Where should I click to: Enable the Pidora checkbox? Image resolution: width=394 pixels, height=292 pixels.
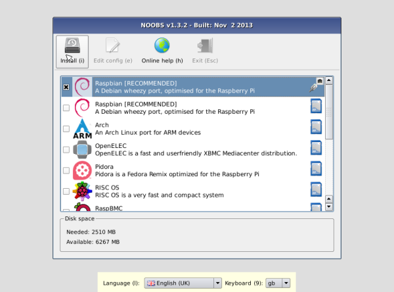click(66, 170)
